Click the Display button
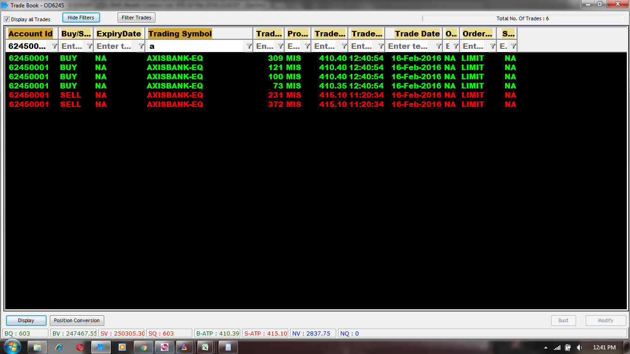This screenshot has width=630, height=354. click(x=26, y=320)
